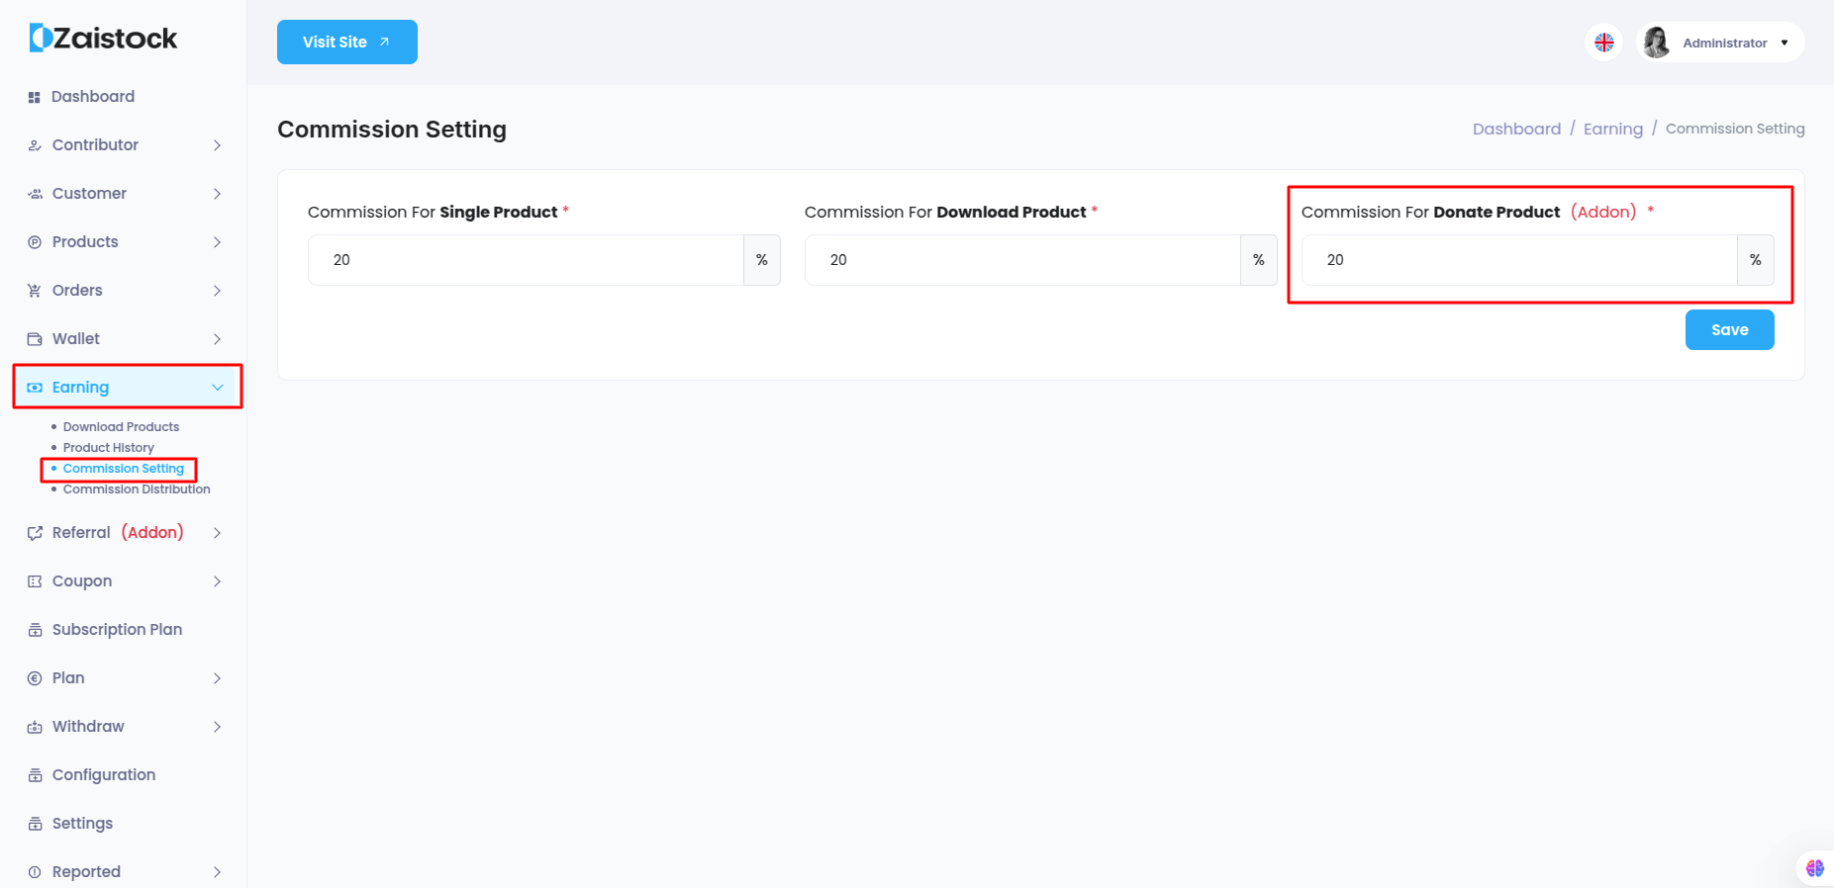Click the Referral share icon
This screenshot has height=888, width=1834.
[35, 533]
